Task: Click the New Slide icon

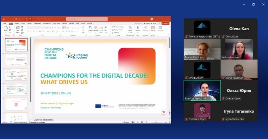Action: [x=18, y=29]
